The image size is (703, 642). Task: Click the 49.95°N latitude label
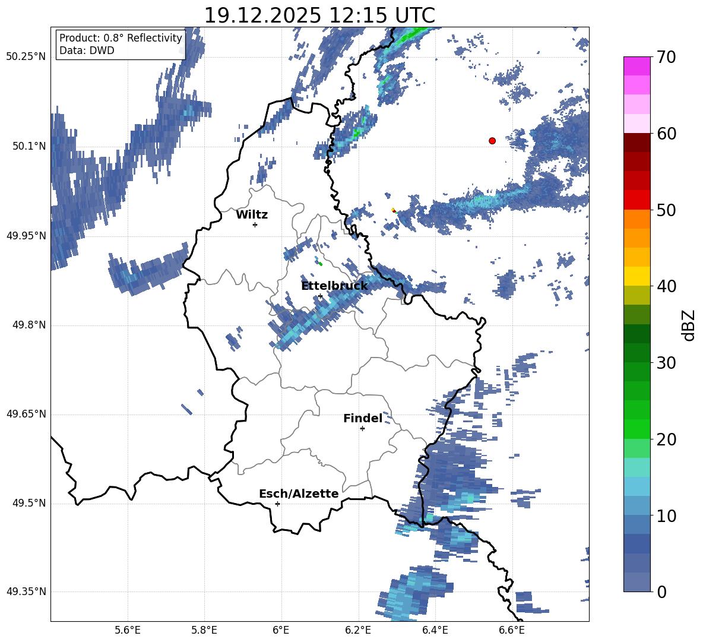(26, 236)
